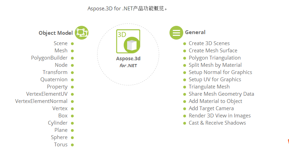289x147 pixels.
Task: Select the Cylinder object item
Action: pos(58,123)
